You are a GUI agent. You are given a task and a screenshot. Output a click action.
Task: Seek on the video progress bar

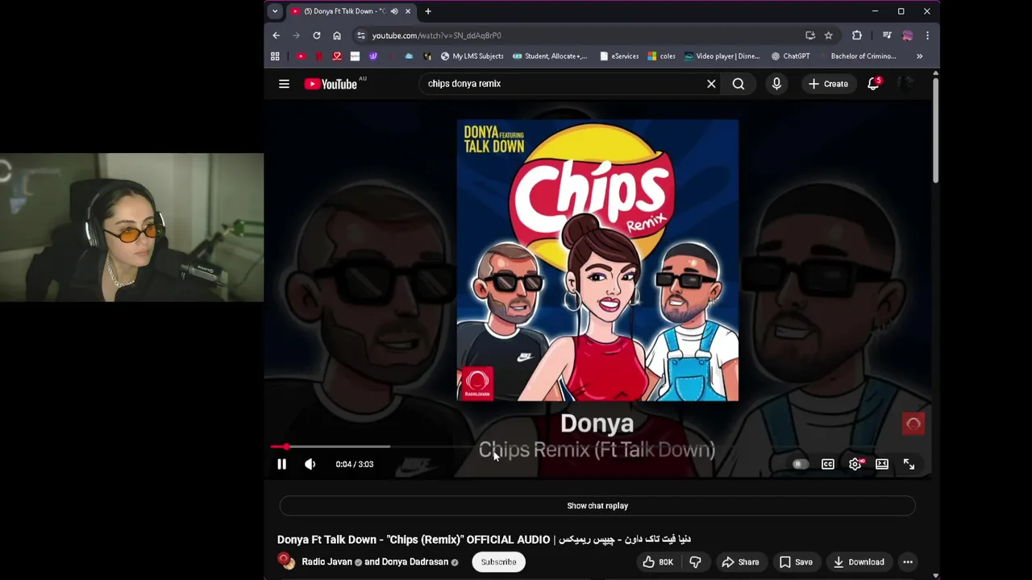[597, 446]
